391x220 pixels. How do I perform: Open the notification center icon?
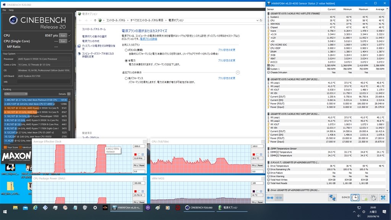[384, 212]
